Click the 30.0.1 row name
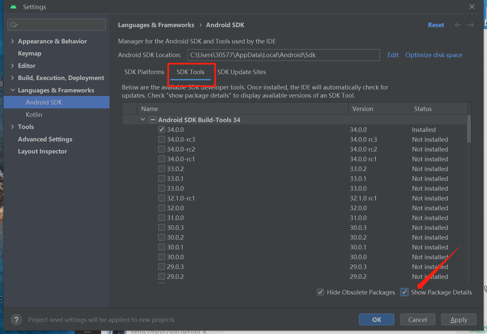The width and height of the screenshot is (487, 334). click(175, 247)
